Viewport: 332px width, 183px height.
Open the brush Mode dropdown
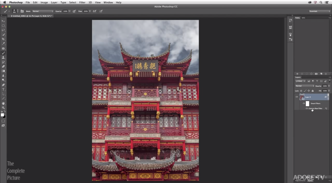43,11
